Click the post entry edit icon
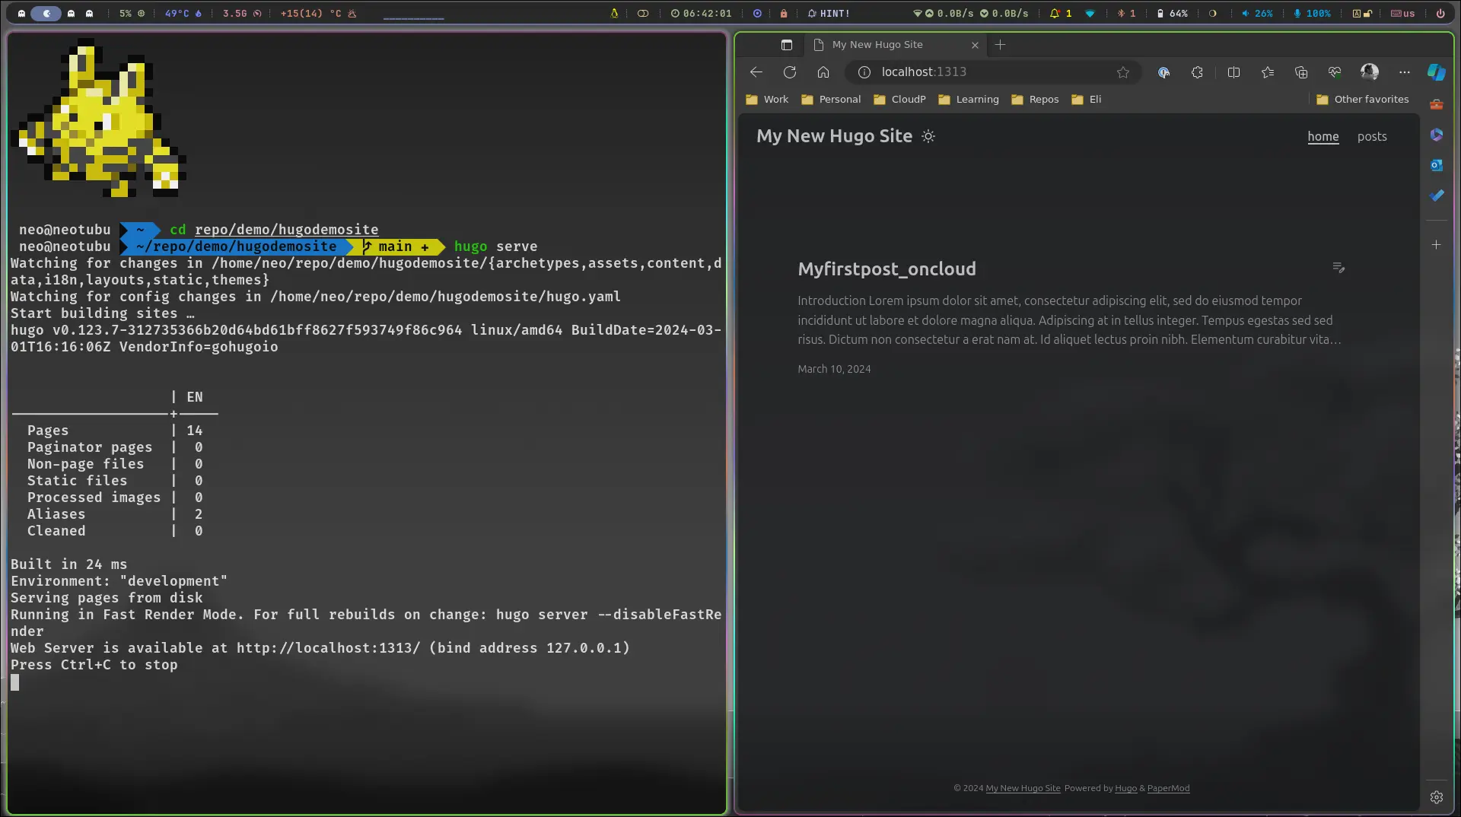The image size is (1461, 817). pos(1338,268)
